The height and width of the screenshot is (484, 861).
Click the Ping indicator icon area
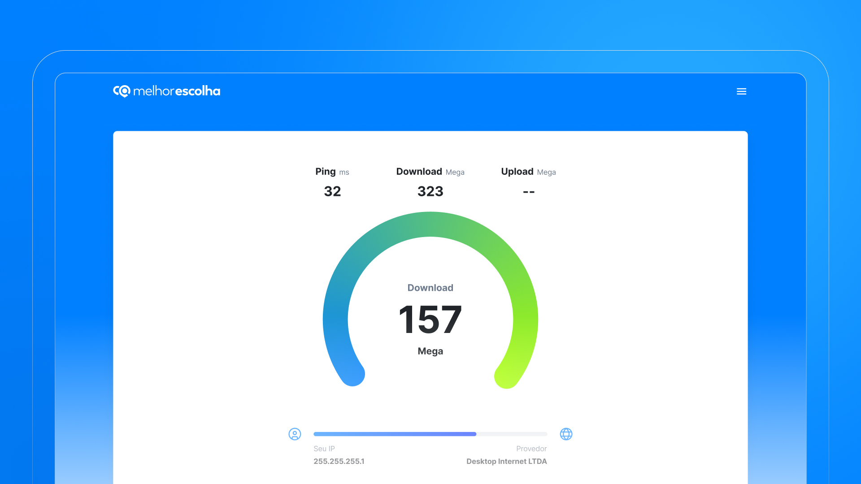(x=332, y=172)
